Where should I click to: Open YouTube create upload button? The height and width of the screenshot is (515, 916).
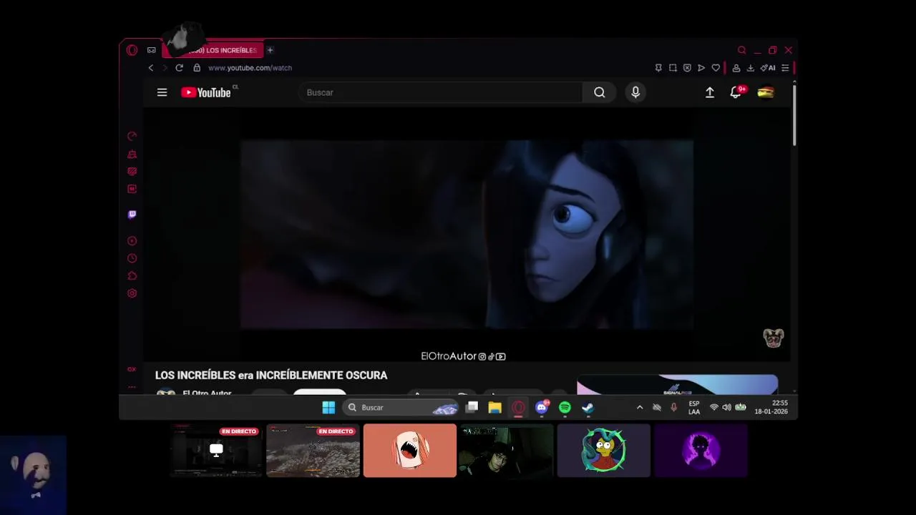pos(710,92)
